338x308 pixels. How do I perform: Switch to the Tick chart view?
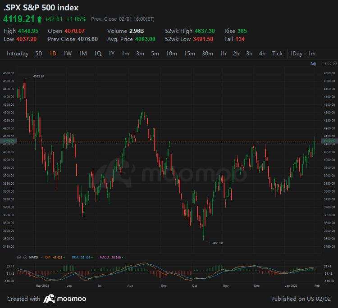click(278, 54)
